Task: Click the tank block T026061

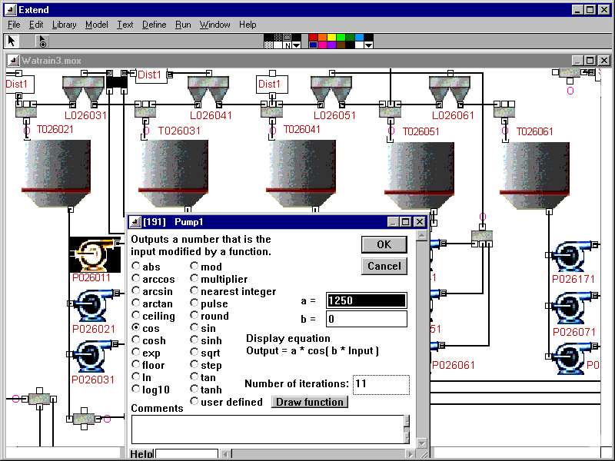Action: [x=534, y=176]
